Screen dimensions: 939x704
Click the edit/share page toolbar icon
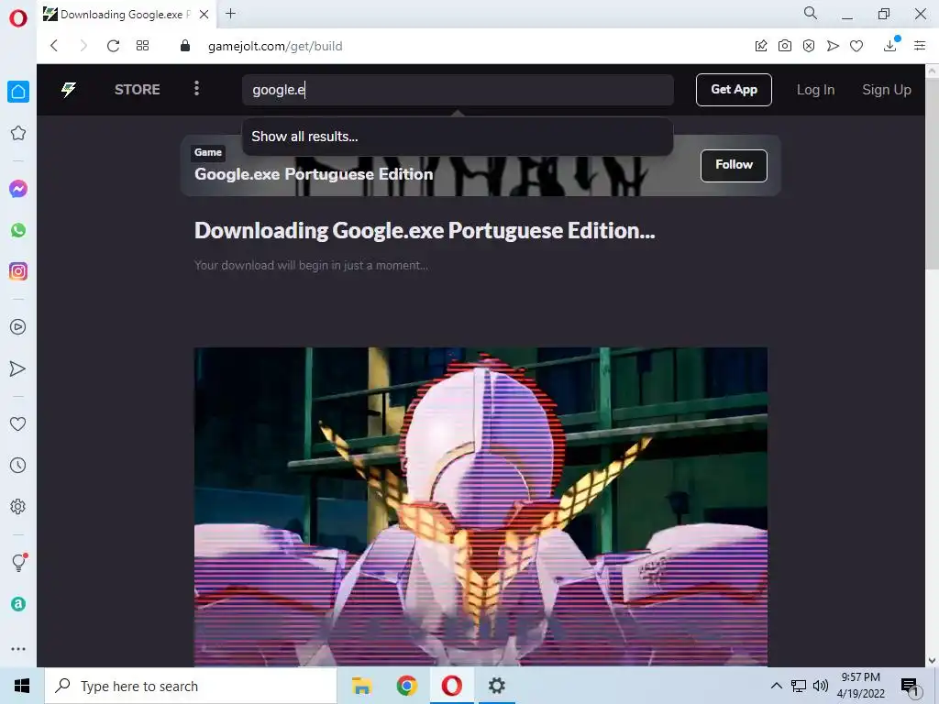761,46
